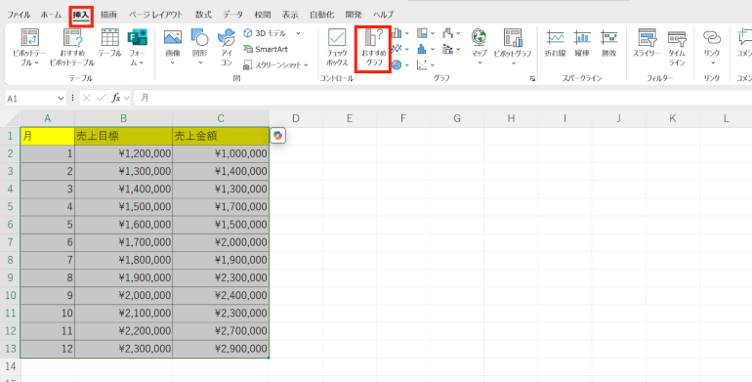752x382 pixels.
Task: Open Recommended PivotTables (おすすめピボットテーブル)
Action: click(72, 47)
